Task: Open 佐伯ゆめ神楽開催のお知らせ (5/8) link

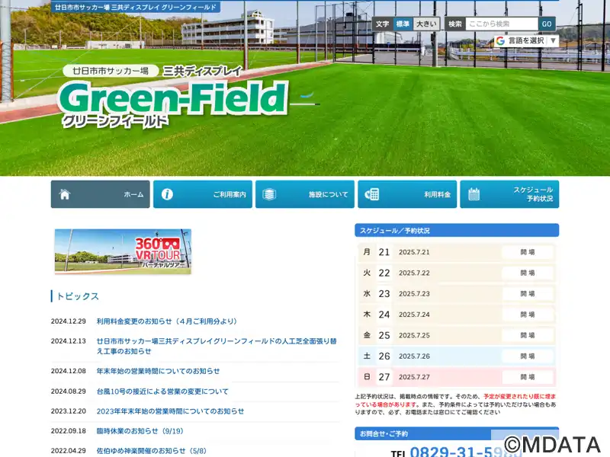Action: (151, 451)
